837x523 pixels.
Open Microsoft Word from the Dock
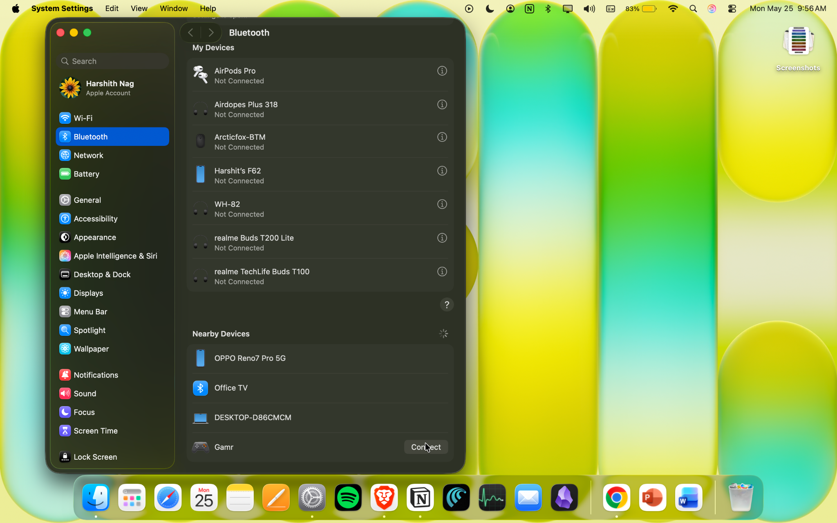[689, 498]
